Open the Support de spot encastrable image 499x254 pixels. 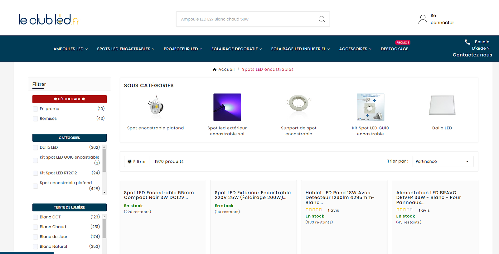coord(299,107)
